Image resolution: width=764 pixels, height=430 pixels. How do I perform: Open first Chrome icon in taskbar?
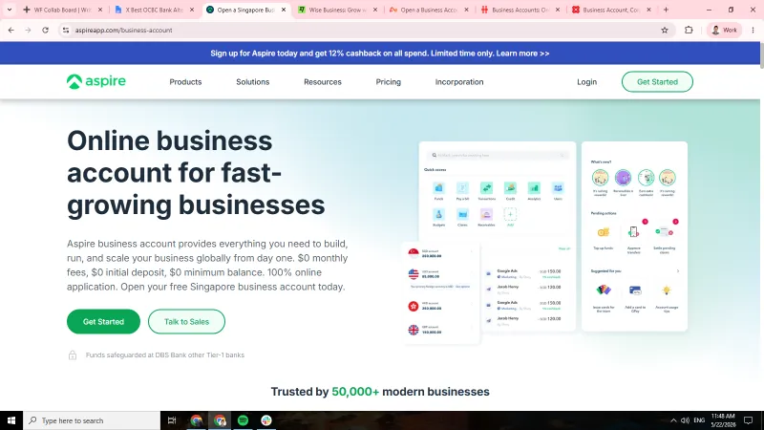click(x=197, y=420)
